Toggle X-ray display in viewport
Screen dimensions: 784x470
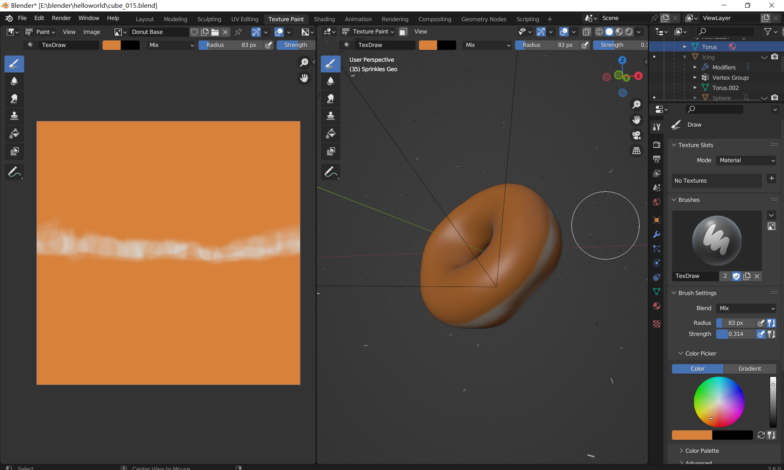(587, 32)
